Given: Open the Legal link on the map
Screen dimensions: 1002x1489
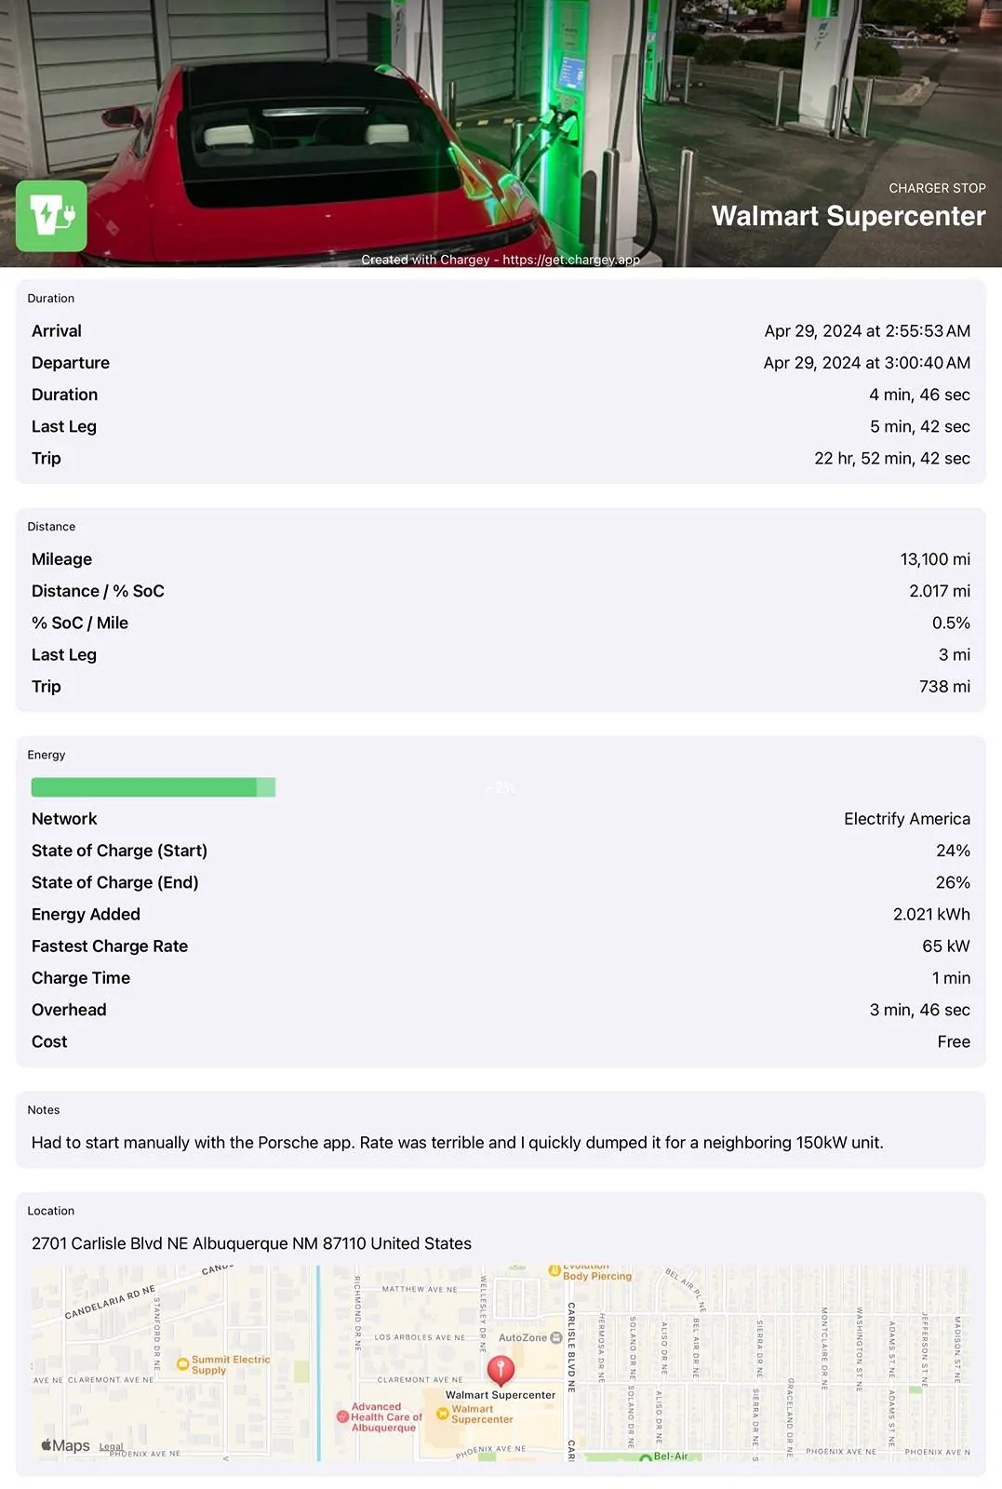Looking at the screenshot, I should [x=111, y=1447].
